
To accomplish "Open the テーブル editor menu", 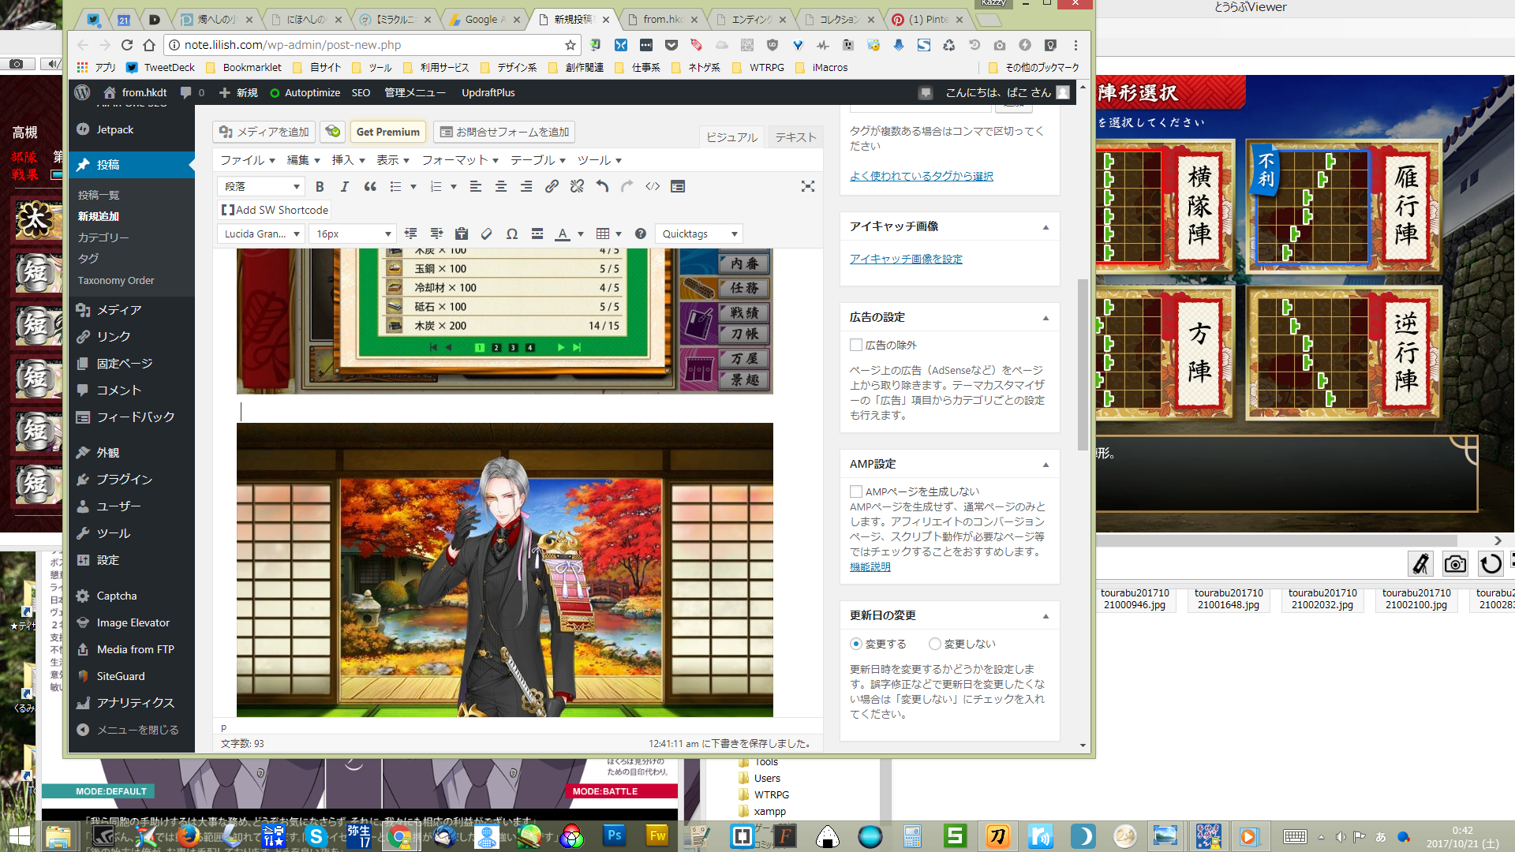I will (x=538, y=160).
